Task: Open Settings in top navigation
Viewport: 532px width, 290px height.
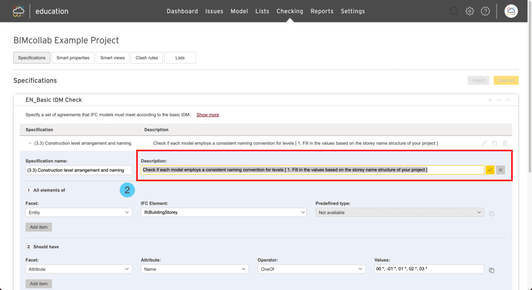Action: [353, 11]
